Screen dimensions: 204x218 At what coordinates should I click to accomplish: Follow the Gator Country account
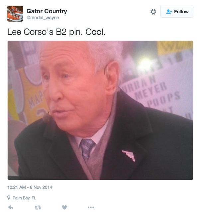(x=177, y=12)
